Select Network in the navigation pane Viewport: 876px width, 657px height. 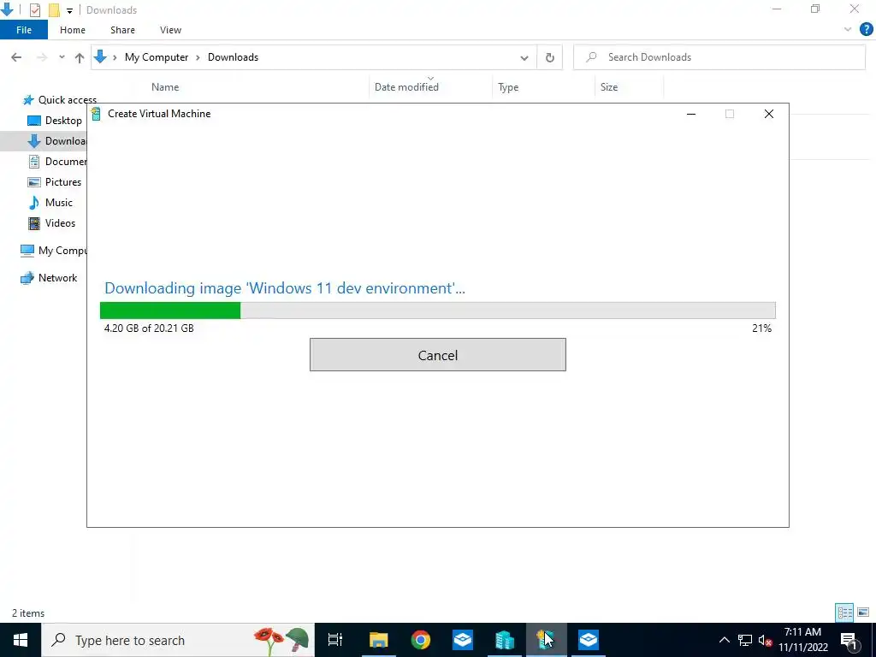49,278
